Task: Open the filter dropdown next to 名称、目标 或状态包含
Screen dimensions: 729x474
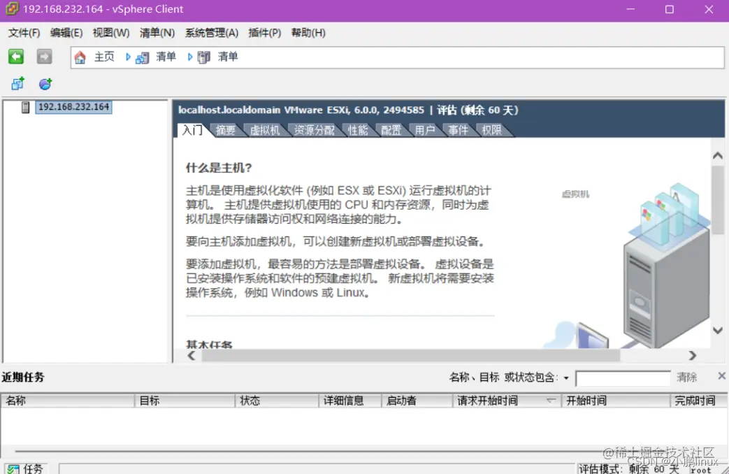Action: pos(566,378)
